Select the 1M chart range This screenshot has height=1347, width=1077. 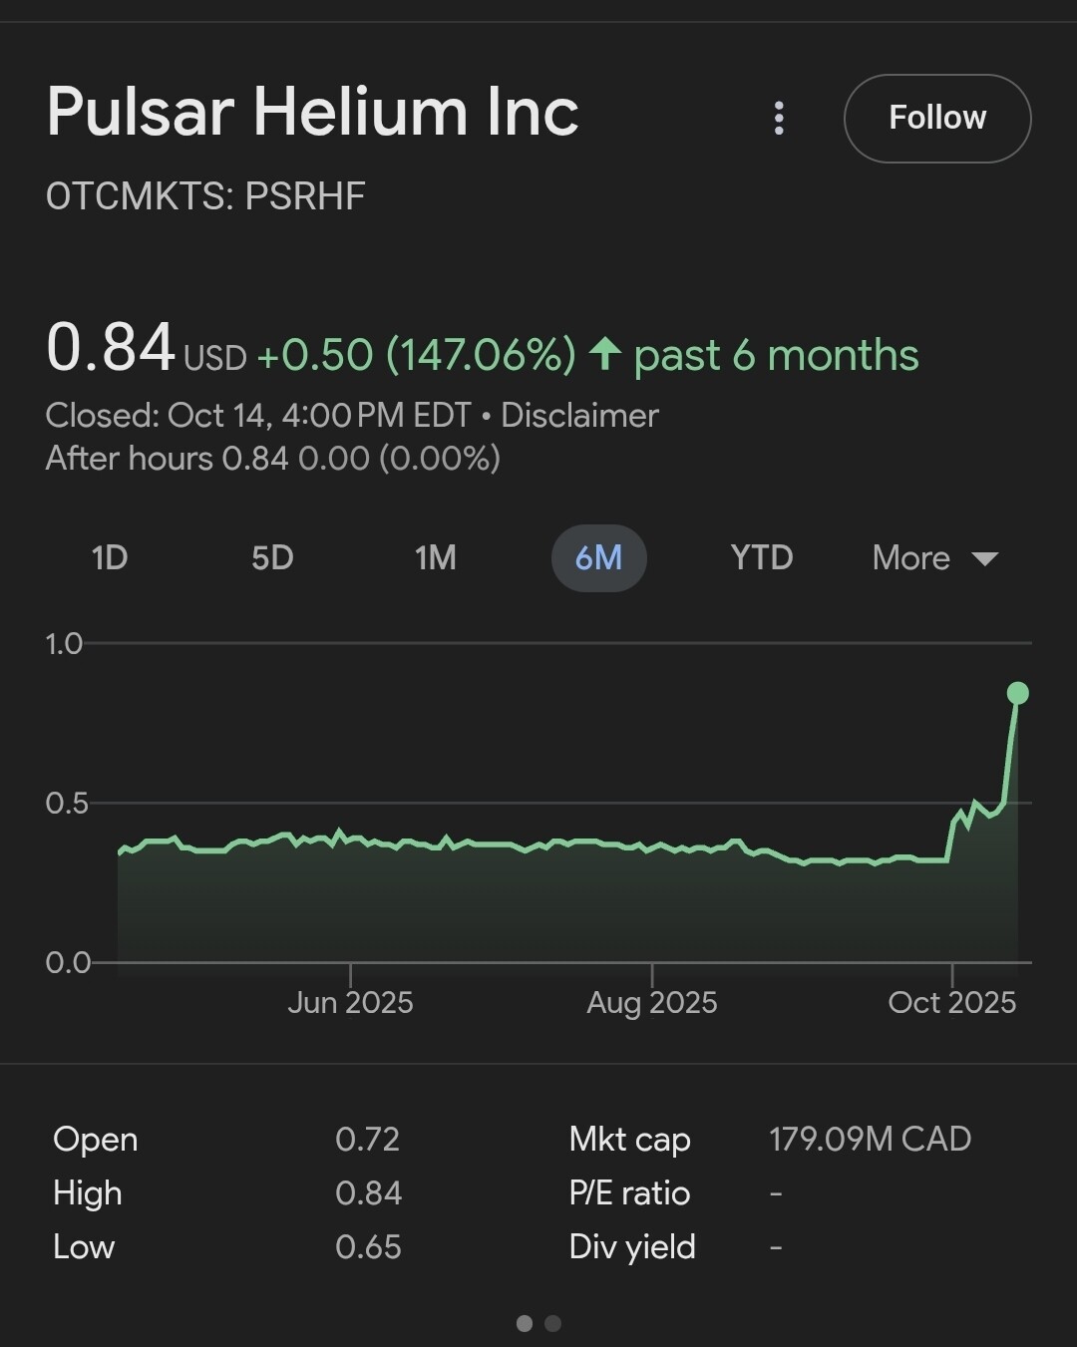[x=436, y=557]
